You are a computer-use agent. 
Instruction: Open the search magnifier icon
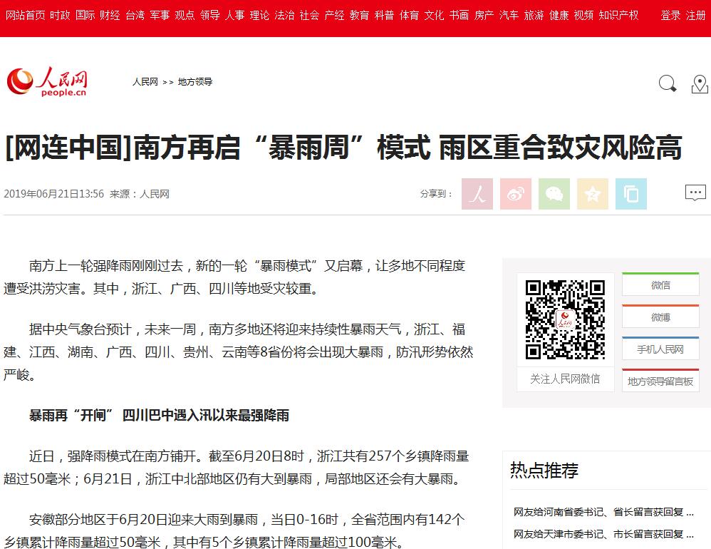coord(667,84)
